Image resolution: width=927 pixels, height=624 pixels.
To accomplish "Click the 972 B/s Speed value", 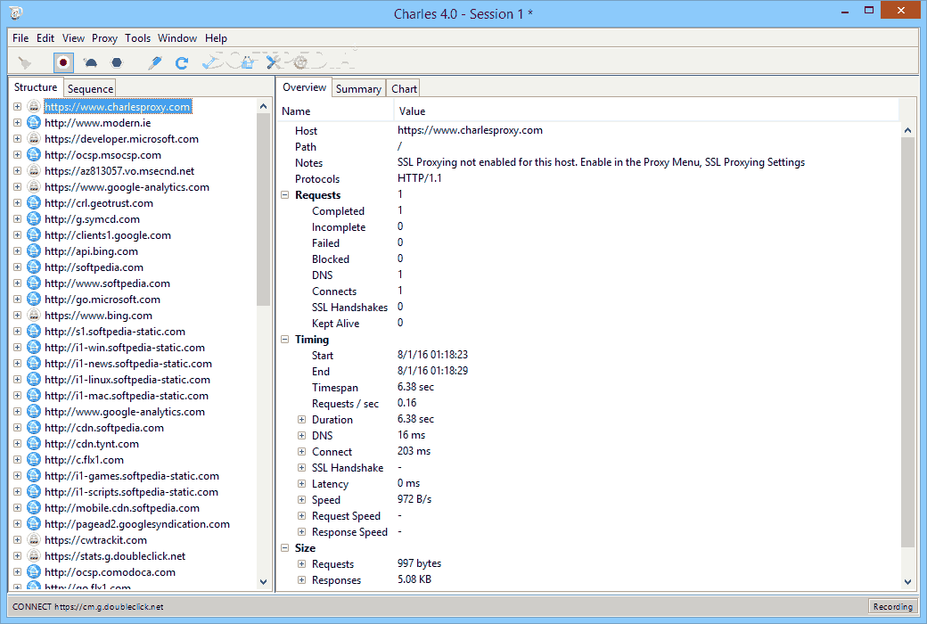I will click(414, 498).
